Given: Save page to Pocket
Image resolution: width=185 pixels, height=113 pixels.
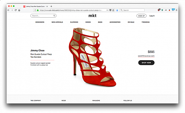Looking at the screenshot, I should click(110, 10).
